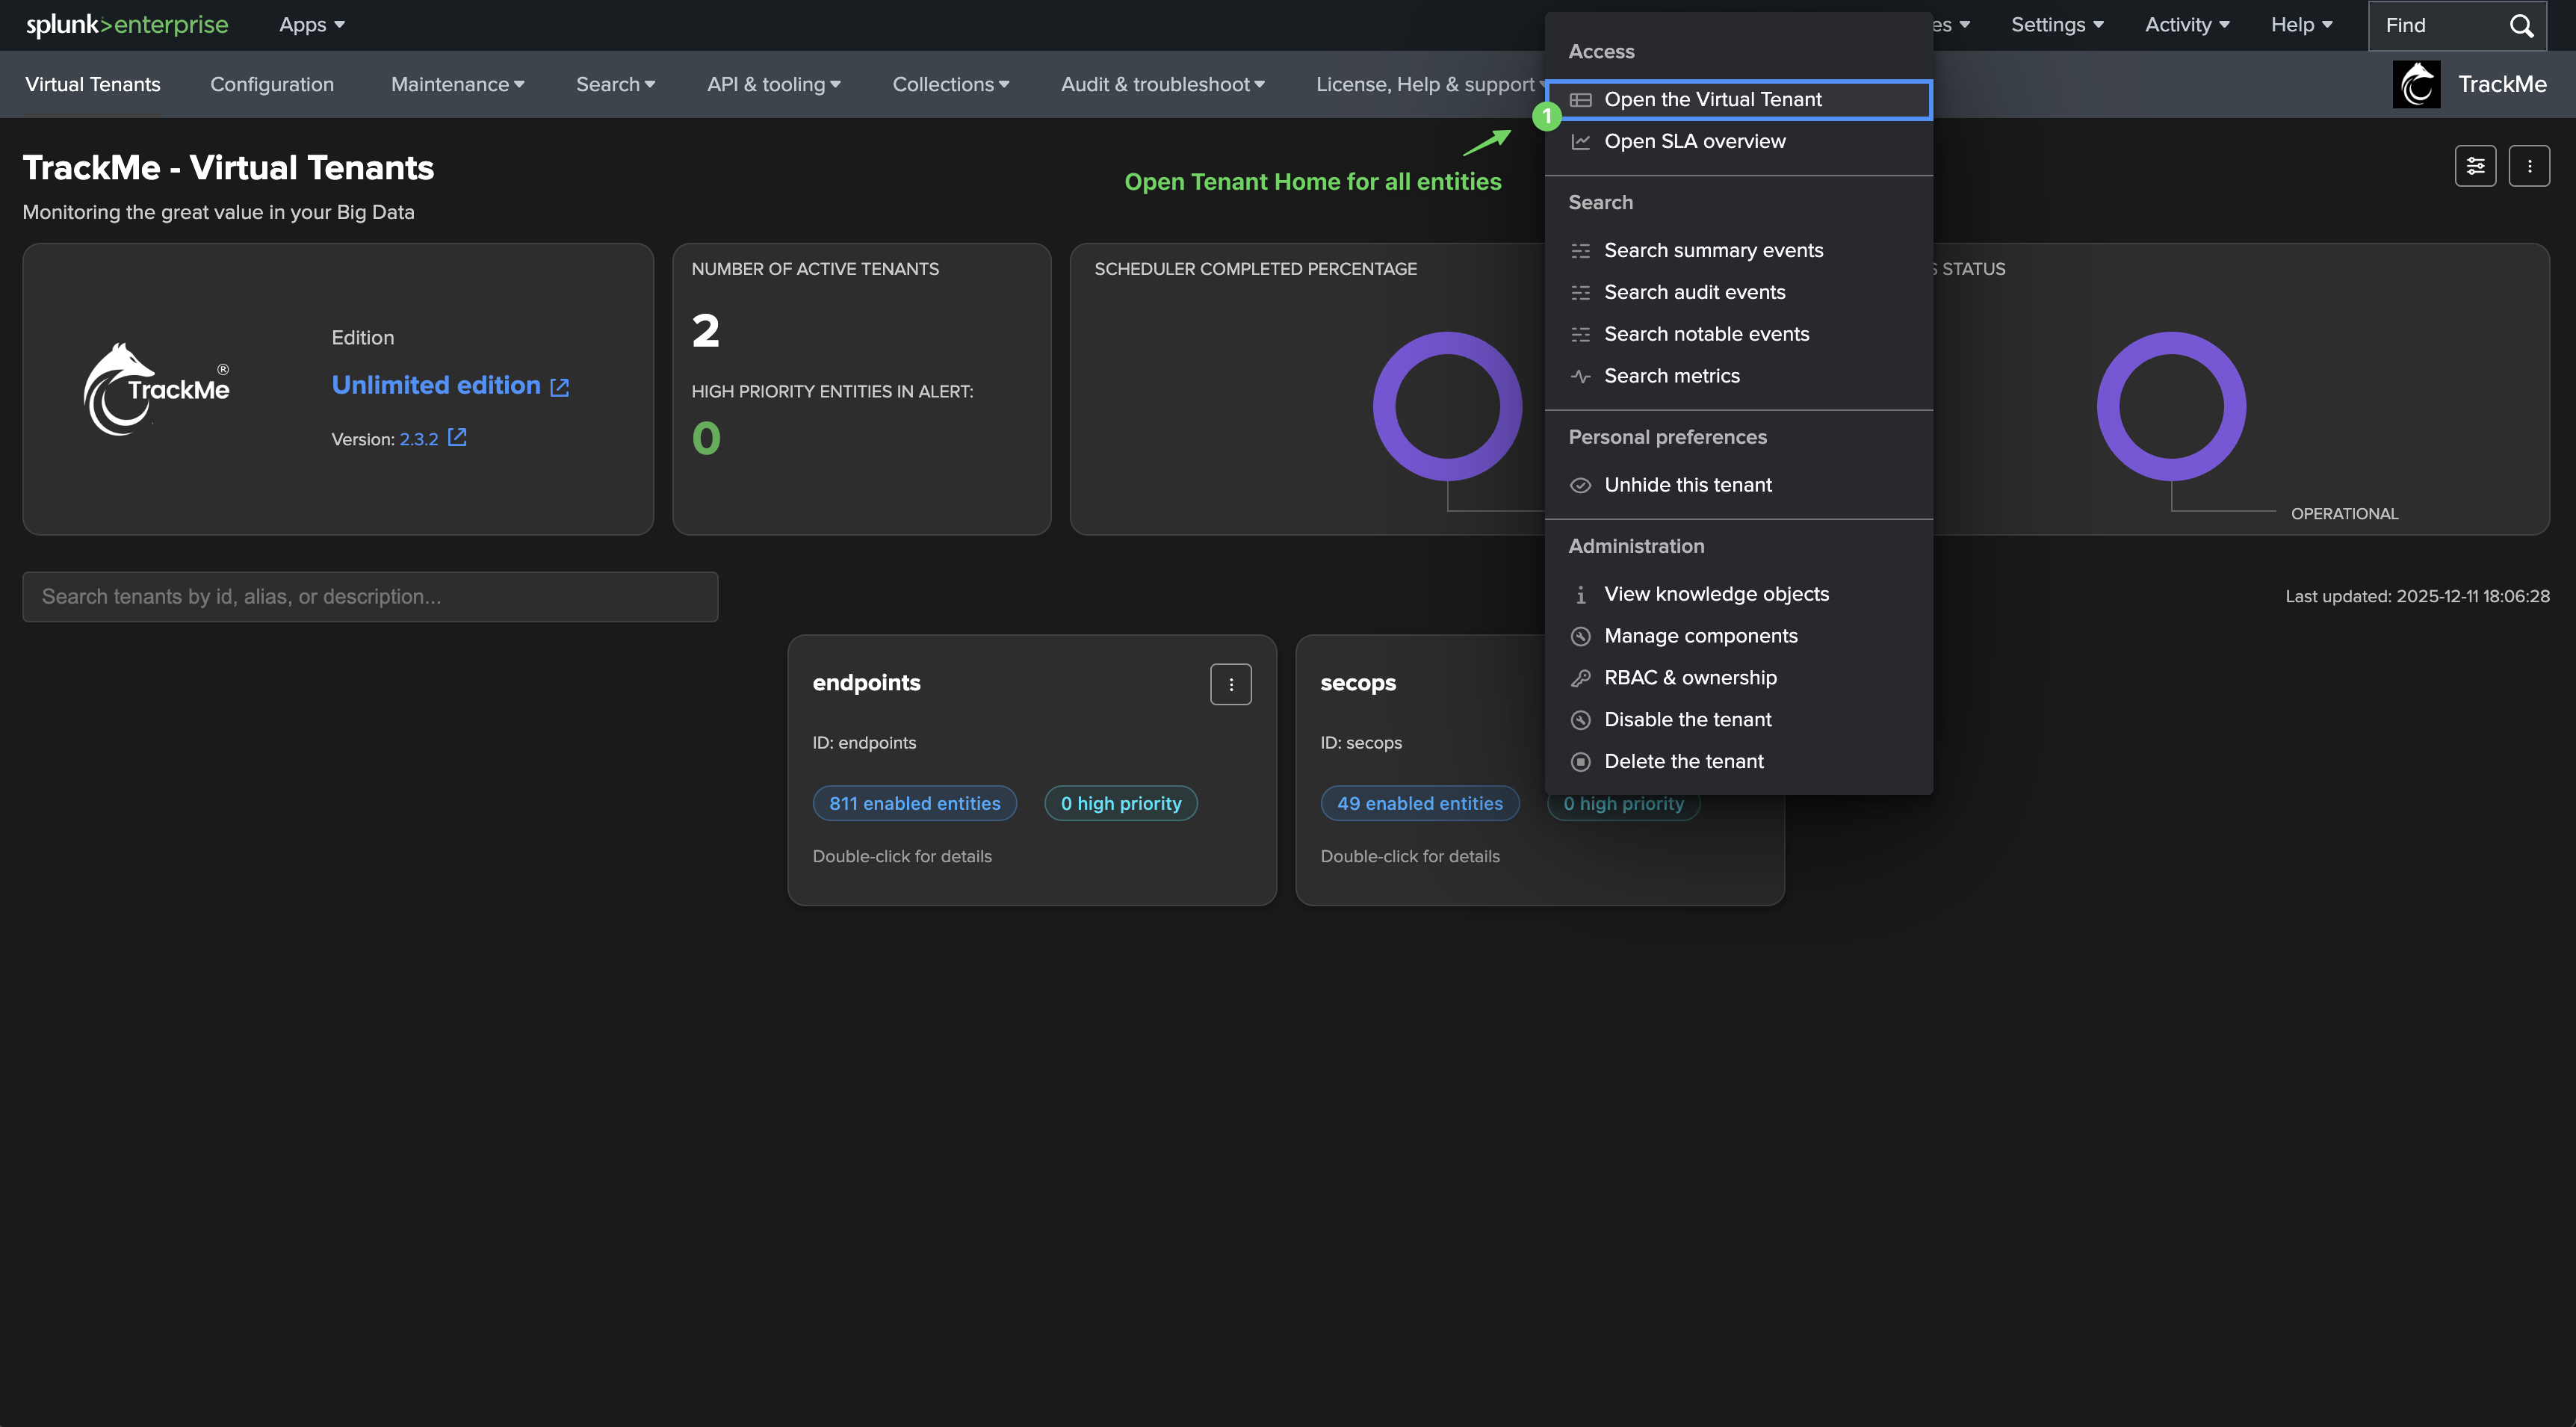Open external link icon beside version 2.3.2

[x=457, y=437]
